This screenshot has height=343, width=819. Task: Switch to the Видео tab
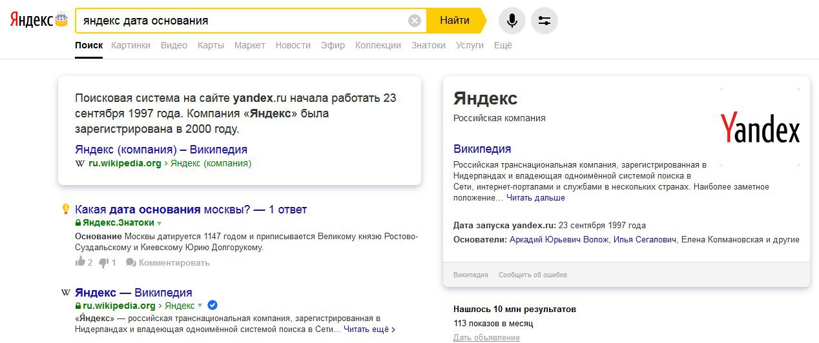tap(174, 45)
